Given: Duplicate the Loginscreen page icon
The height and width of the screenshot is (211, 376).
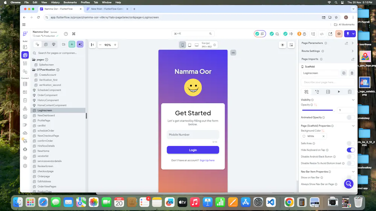Looking at the screenshot, I should [344, 73].
